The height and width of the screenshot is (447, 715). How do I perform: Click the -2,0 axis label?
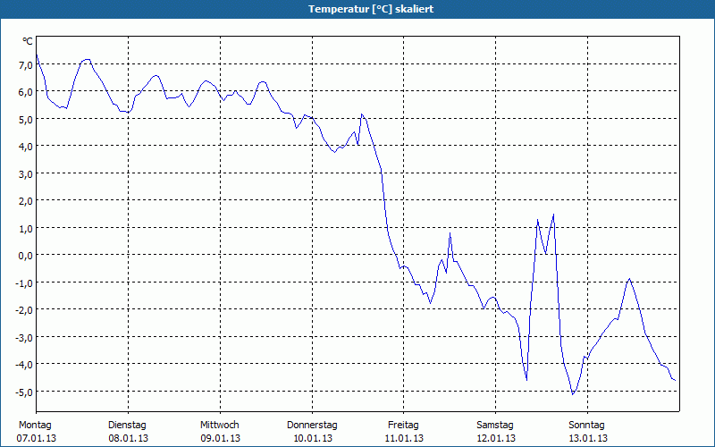click(24, 310)
